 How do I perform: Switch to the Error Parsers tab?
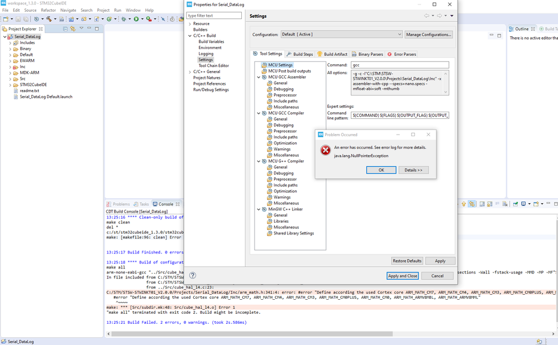[x=402, y=54]
